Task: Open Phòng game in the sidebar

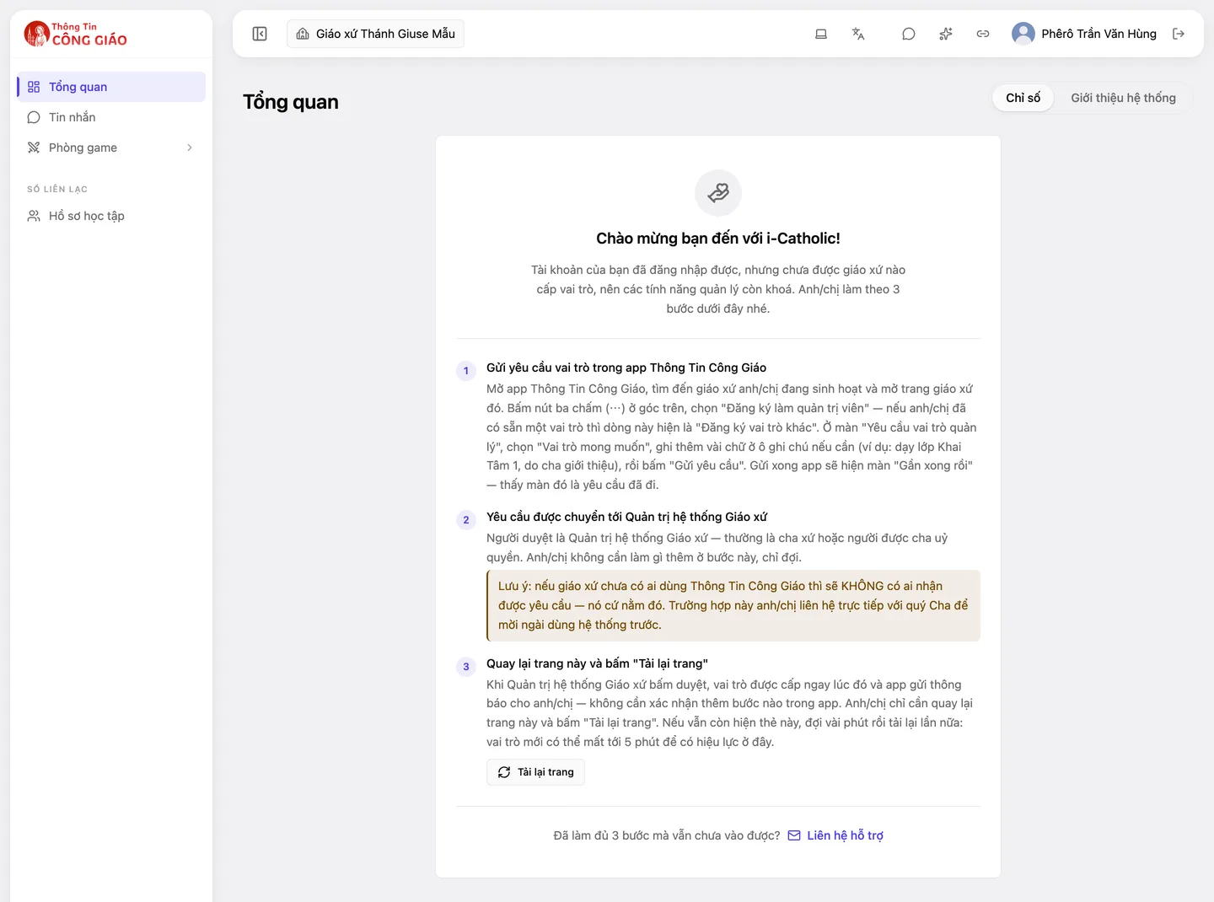Action: (x=111, y=148)
